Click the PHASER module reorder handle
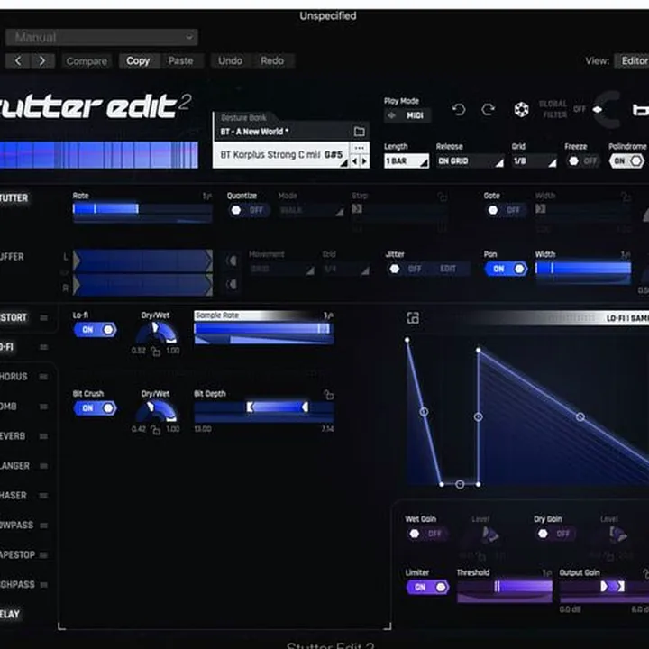 click(43, 496)
